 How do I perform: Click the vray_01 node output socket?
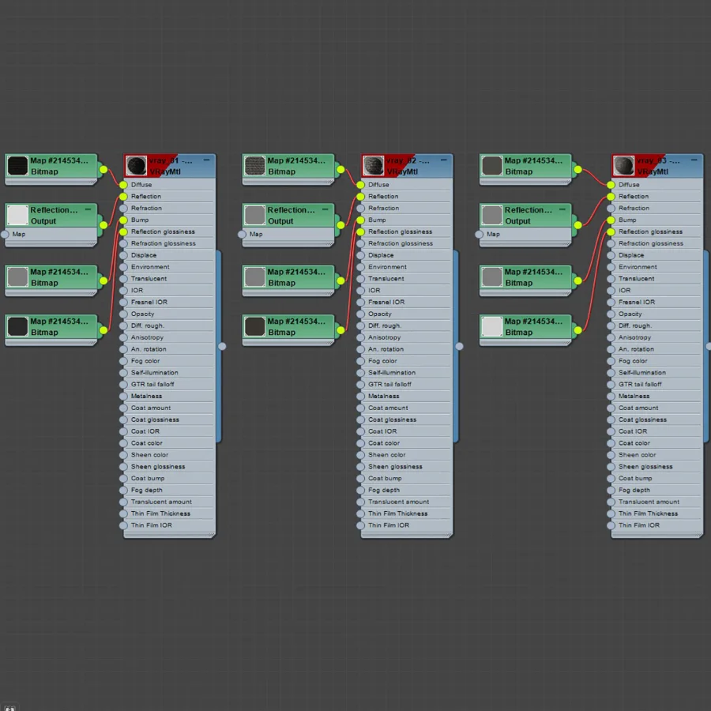(222, 347)
